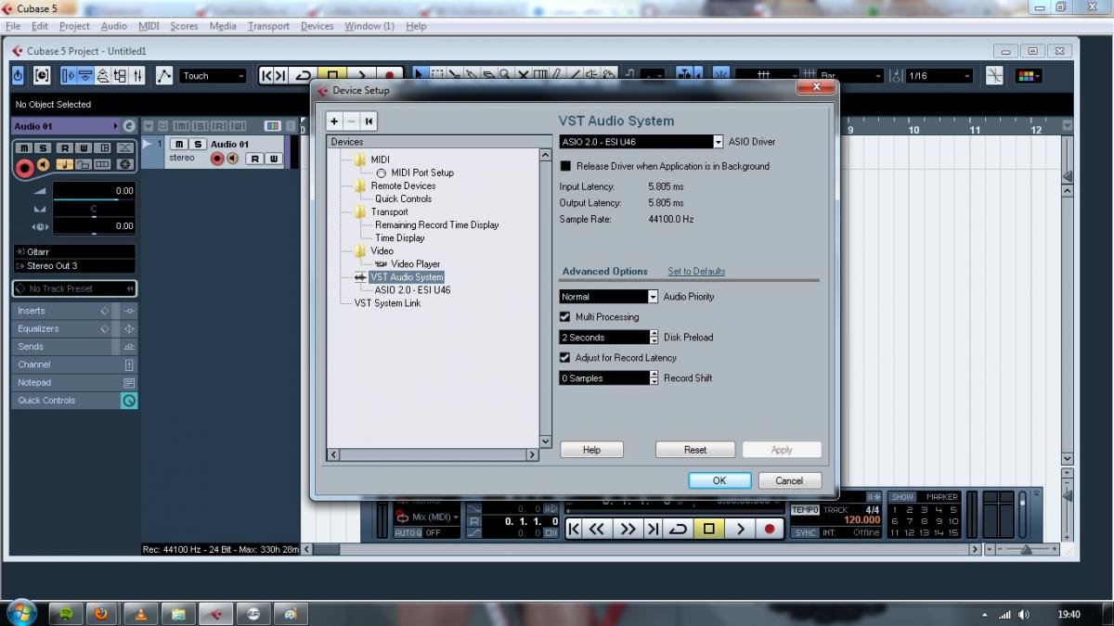Open the Project menu
1114x626 pixels.
[74, 26]
